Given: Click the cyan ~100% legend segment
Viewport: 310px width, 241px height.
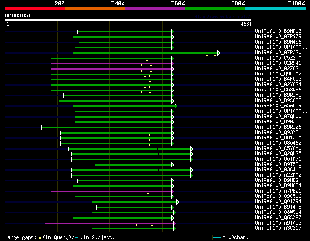Looking at the screenshot, I should 276,9.
